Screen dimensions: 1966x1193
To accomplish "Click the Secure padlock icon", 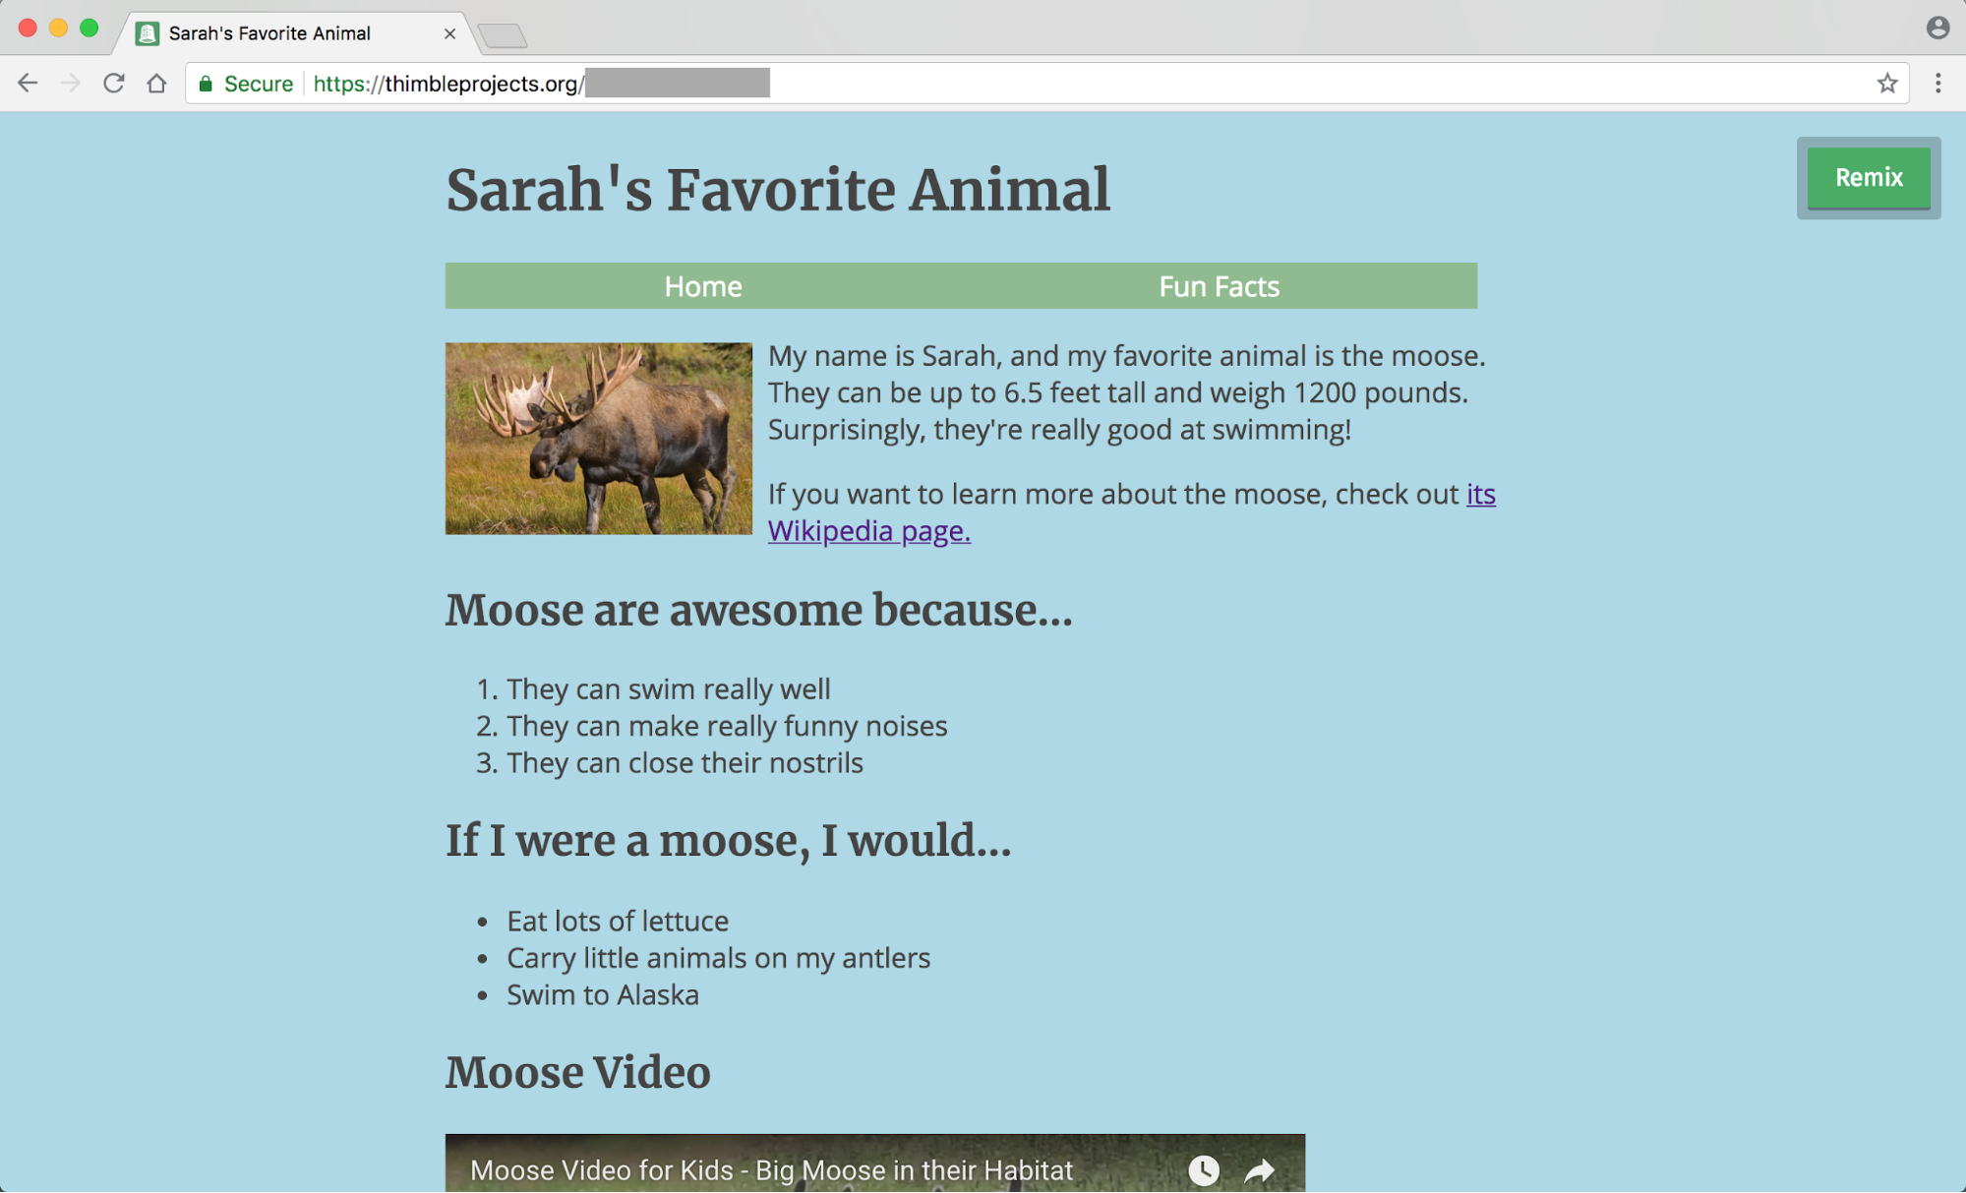I will (207, 84).
